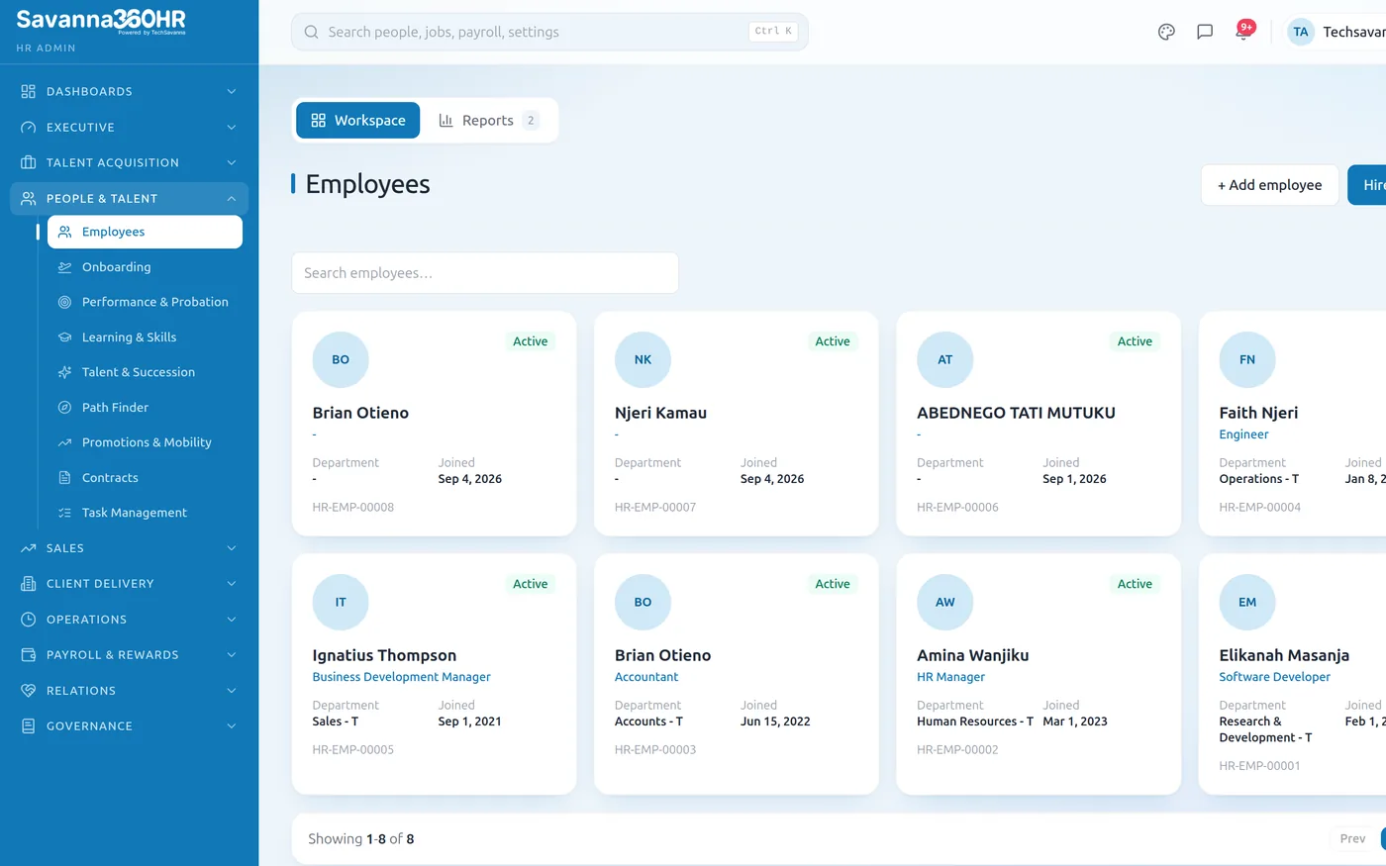
Task: Expand the Talent Acquisition chevron
Action: 232,162
